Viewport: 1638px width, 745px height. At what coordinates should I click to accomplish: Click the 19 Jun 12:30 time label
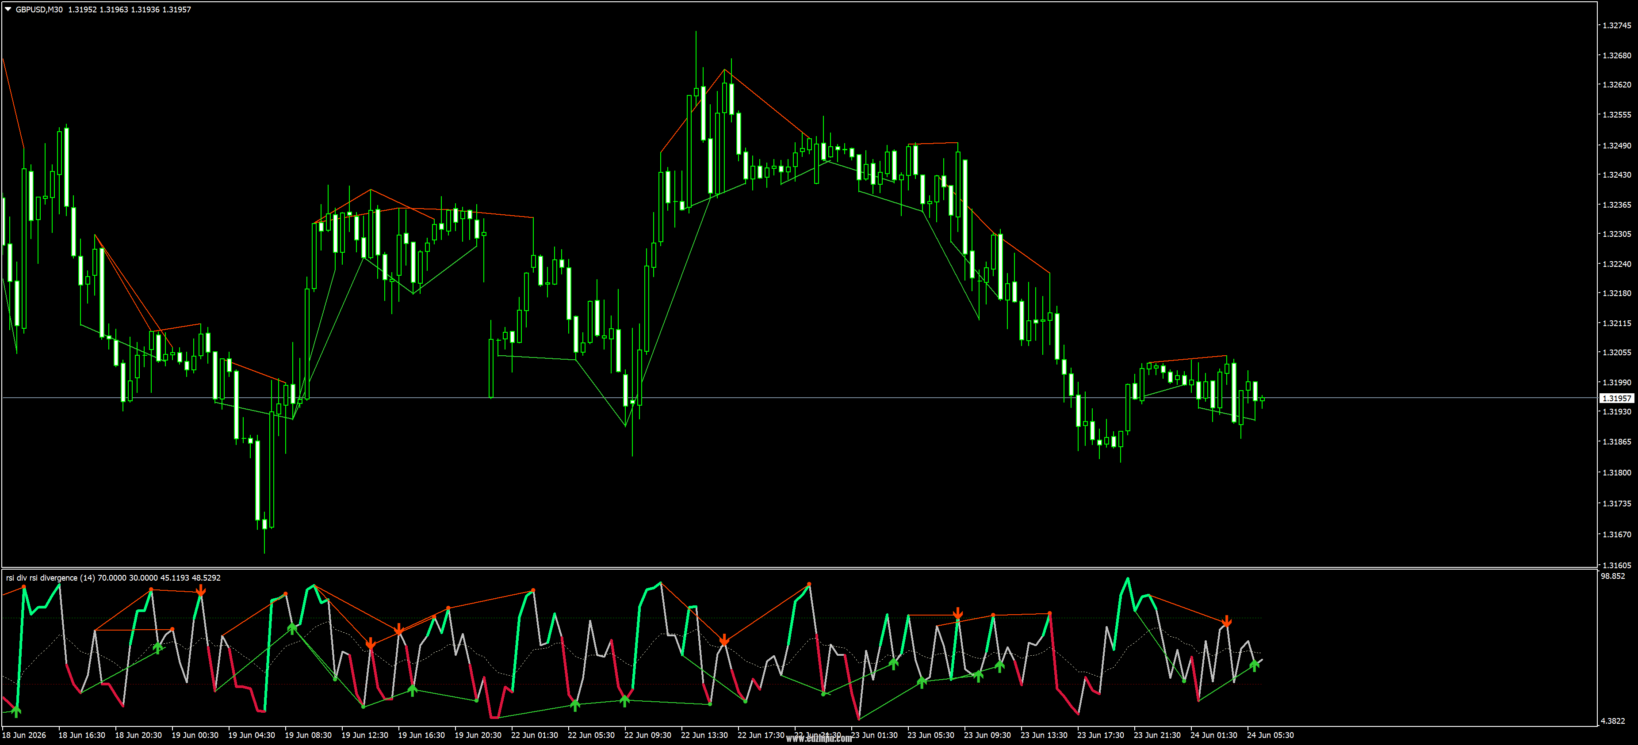(364, 735)
